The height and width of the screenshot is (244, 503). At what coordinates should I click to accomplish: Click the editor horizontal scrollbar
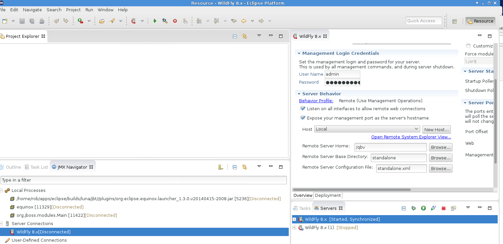click(x=352, y=190)
